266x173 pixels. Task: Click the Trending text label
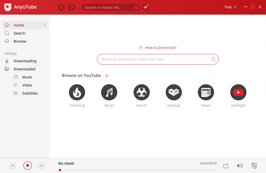(x=77, y=105)
